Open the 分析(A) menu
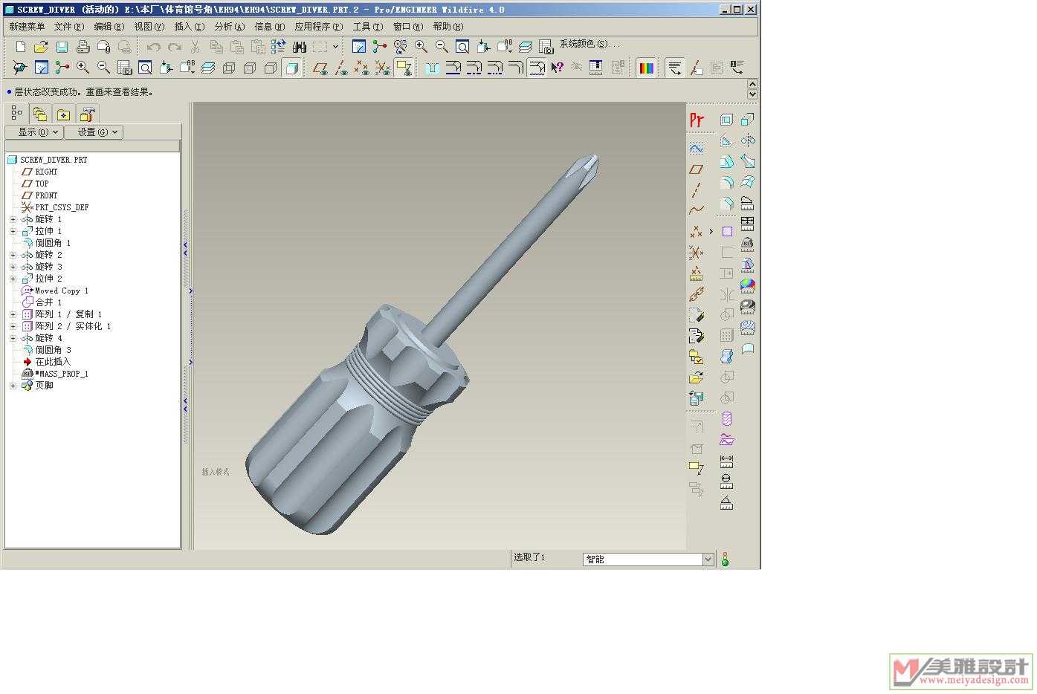1037x694 pixels. 229,27
